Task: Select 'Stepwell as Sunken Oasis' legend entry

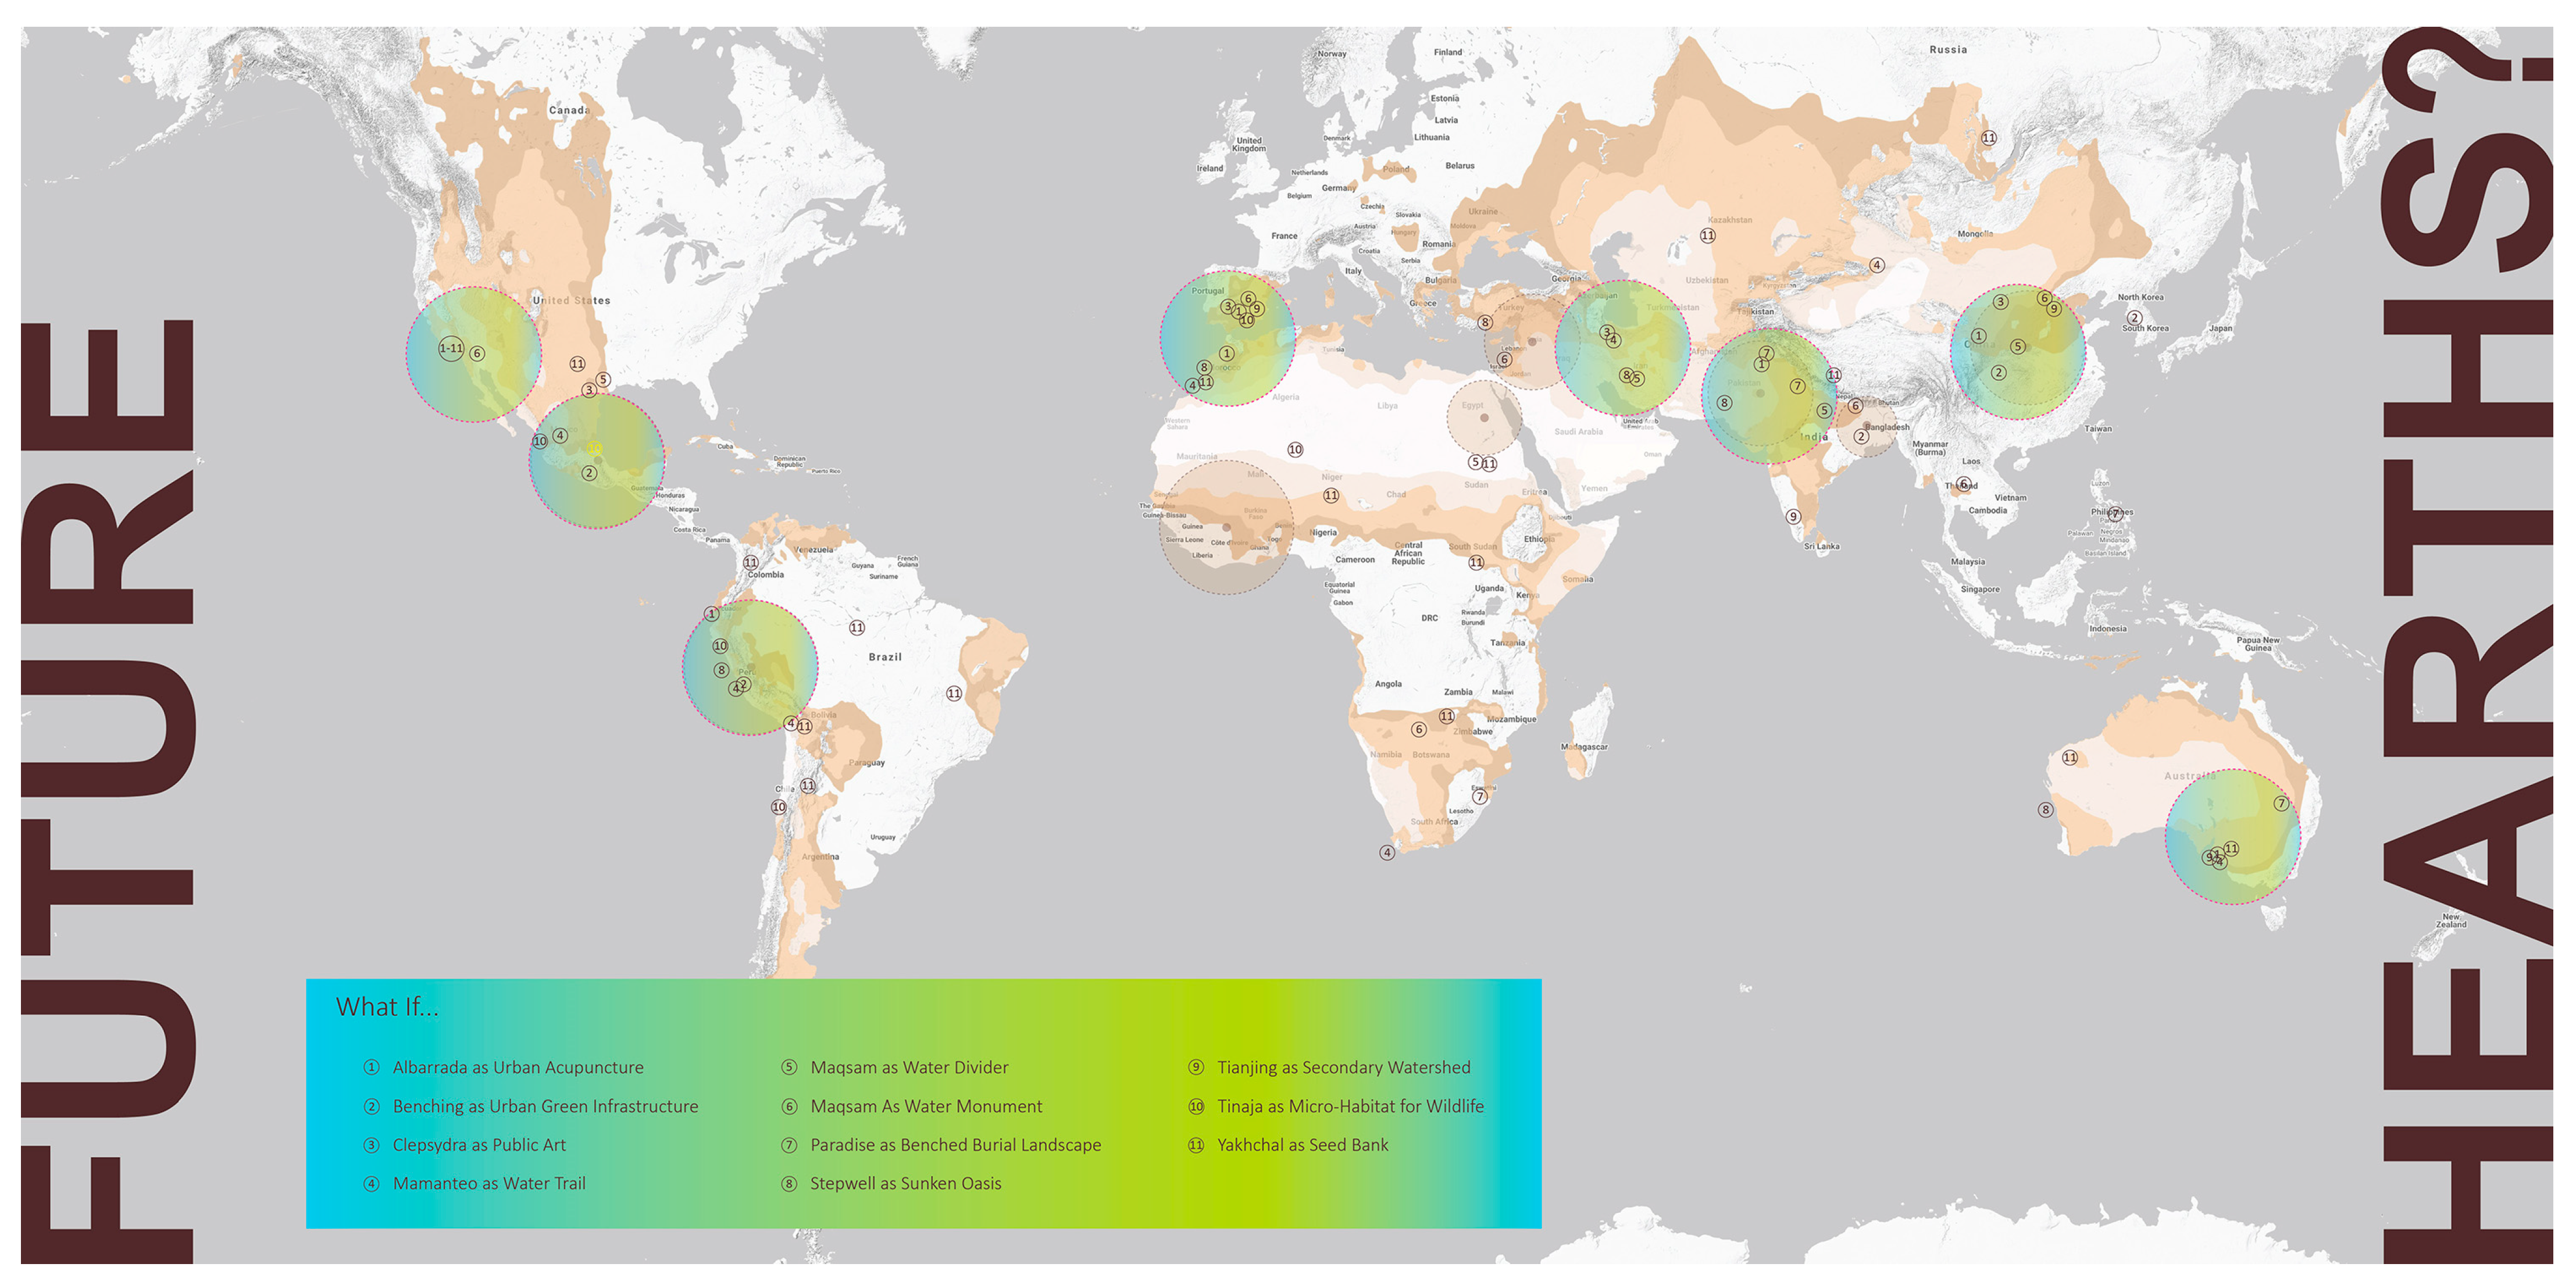Action: 905,1183
